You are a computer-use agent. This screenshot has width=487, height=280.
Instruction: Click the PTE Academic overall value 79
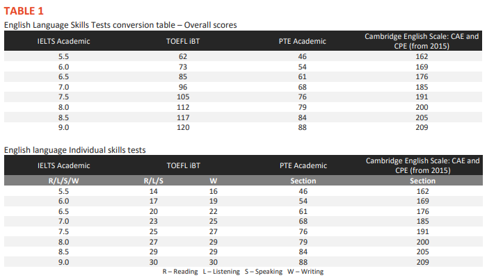tap(302, 107)
